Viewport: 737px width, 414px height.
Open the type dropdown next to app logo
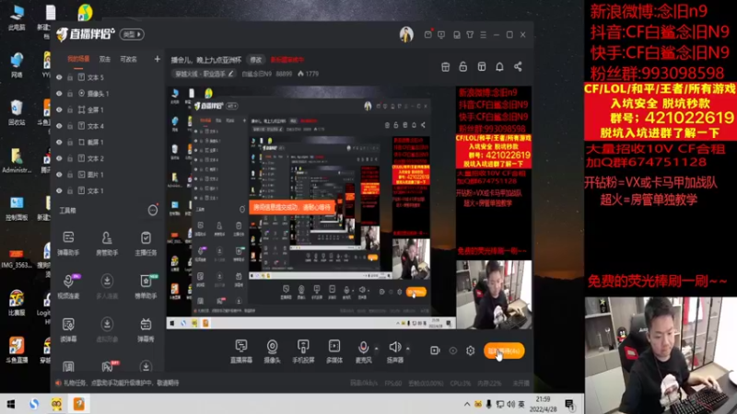tap(132, 34)
